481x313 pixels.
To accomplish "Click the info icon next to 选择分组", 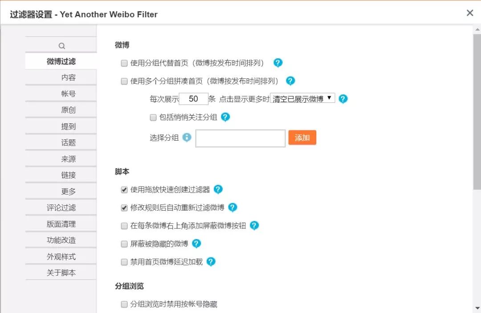I will pyautogui.click(x=186, y=137).
